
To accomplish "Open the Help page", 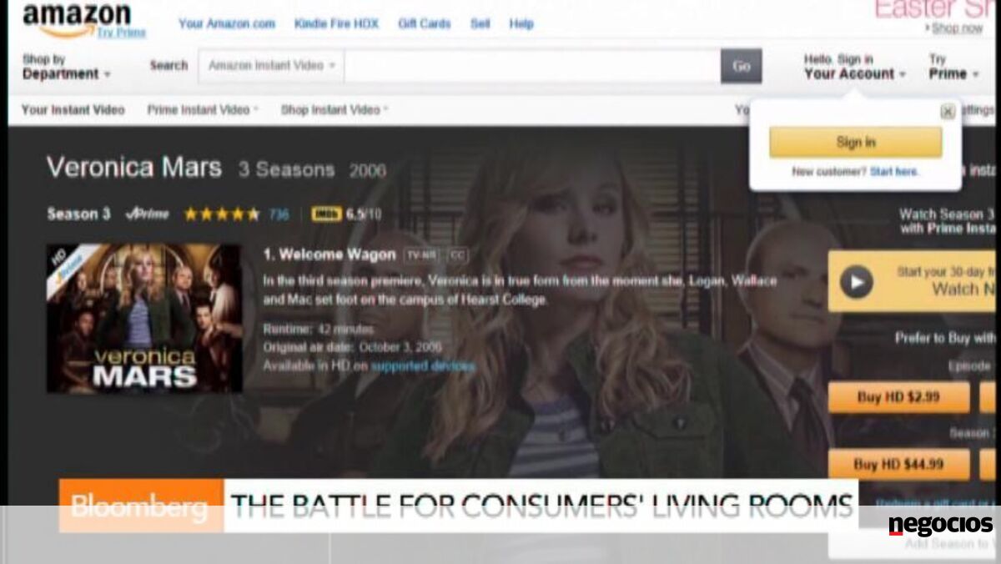I will [521, 24].
